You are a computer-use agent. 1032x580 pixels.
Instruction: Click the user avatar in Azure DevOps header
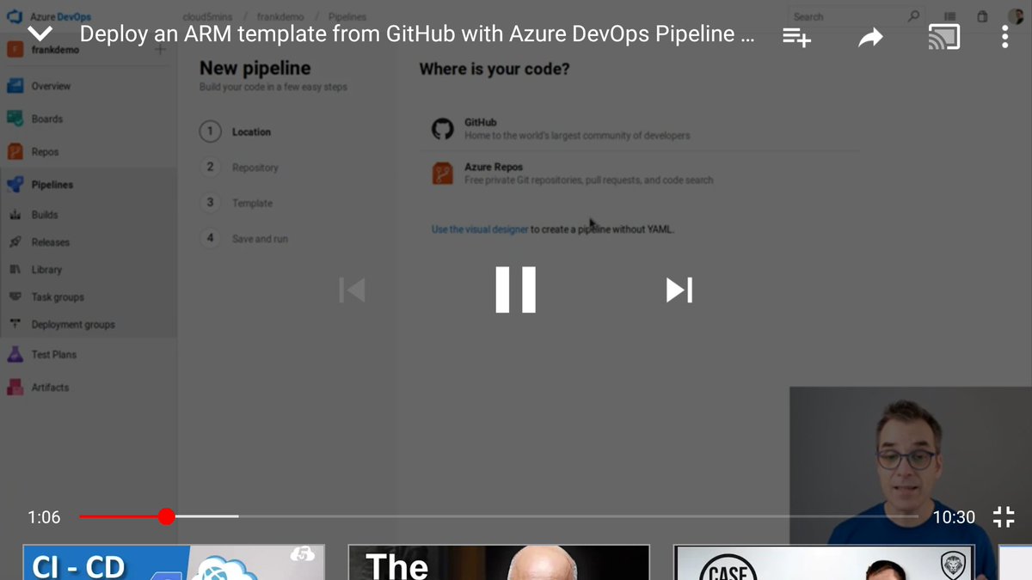click(1016, 16)
